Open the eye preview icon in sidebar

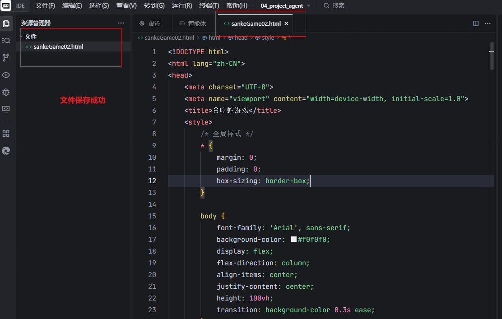(6, 75)
